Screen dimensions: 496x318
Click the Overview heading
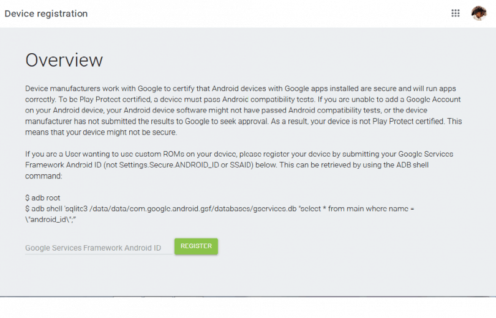tap(64, 60)
